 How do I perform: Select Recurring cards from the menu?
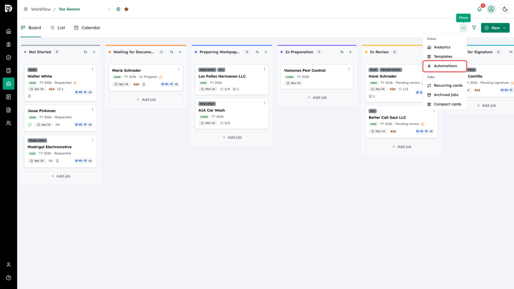coord(445,85)
